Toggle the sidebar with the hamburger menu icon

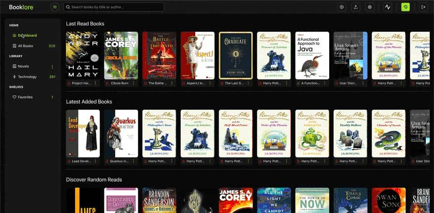(x=55, y=7)
